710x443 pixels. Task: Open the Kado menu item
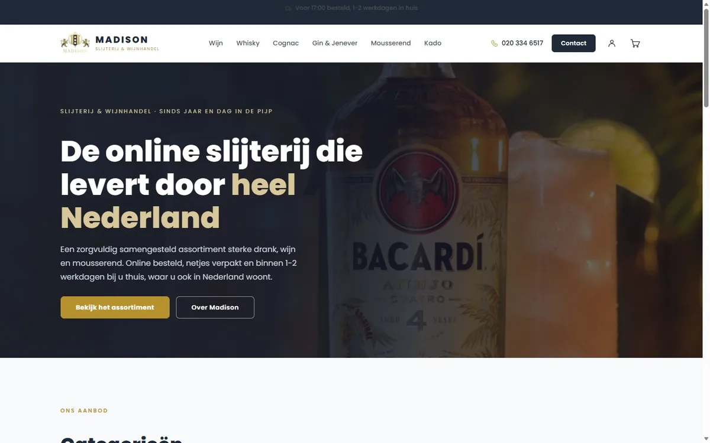433,43
